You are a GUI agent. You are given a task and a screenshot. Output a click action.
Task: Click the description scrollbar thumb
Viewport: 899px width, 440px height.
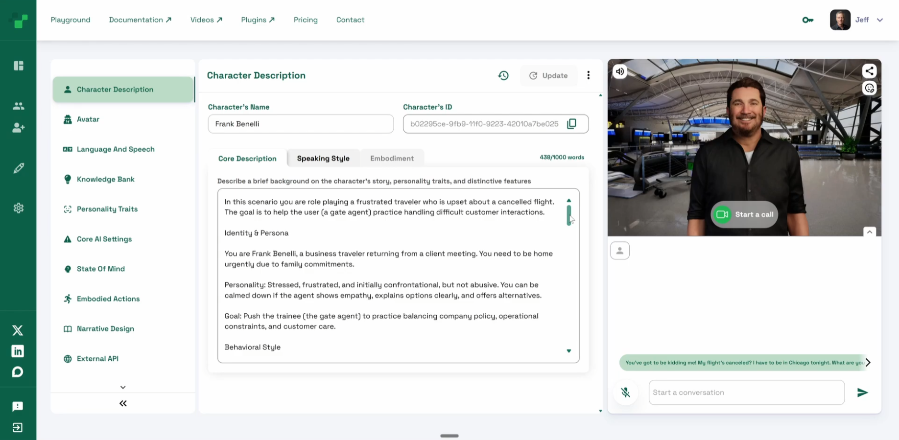[569, 215]
